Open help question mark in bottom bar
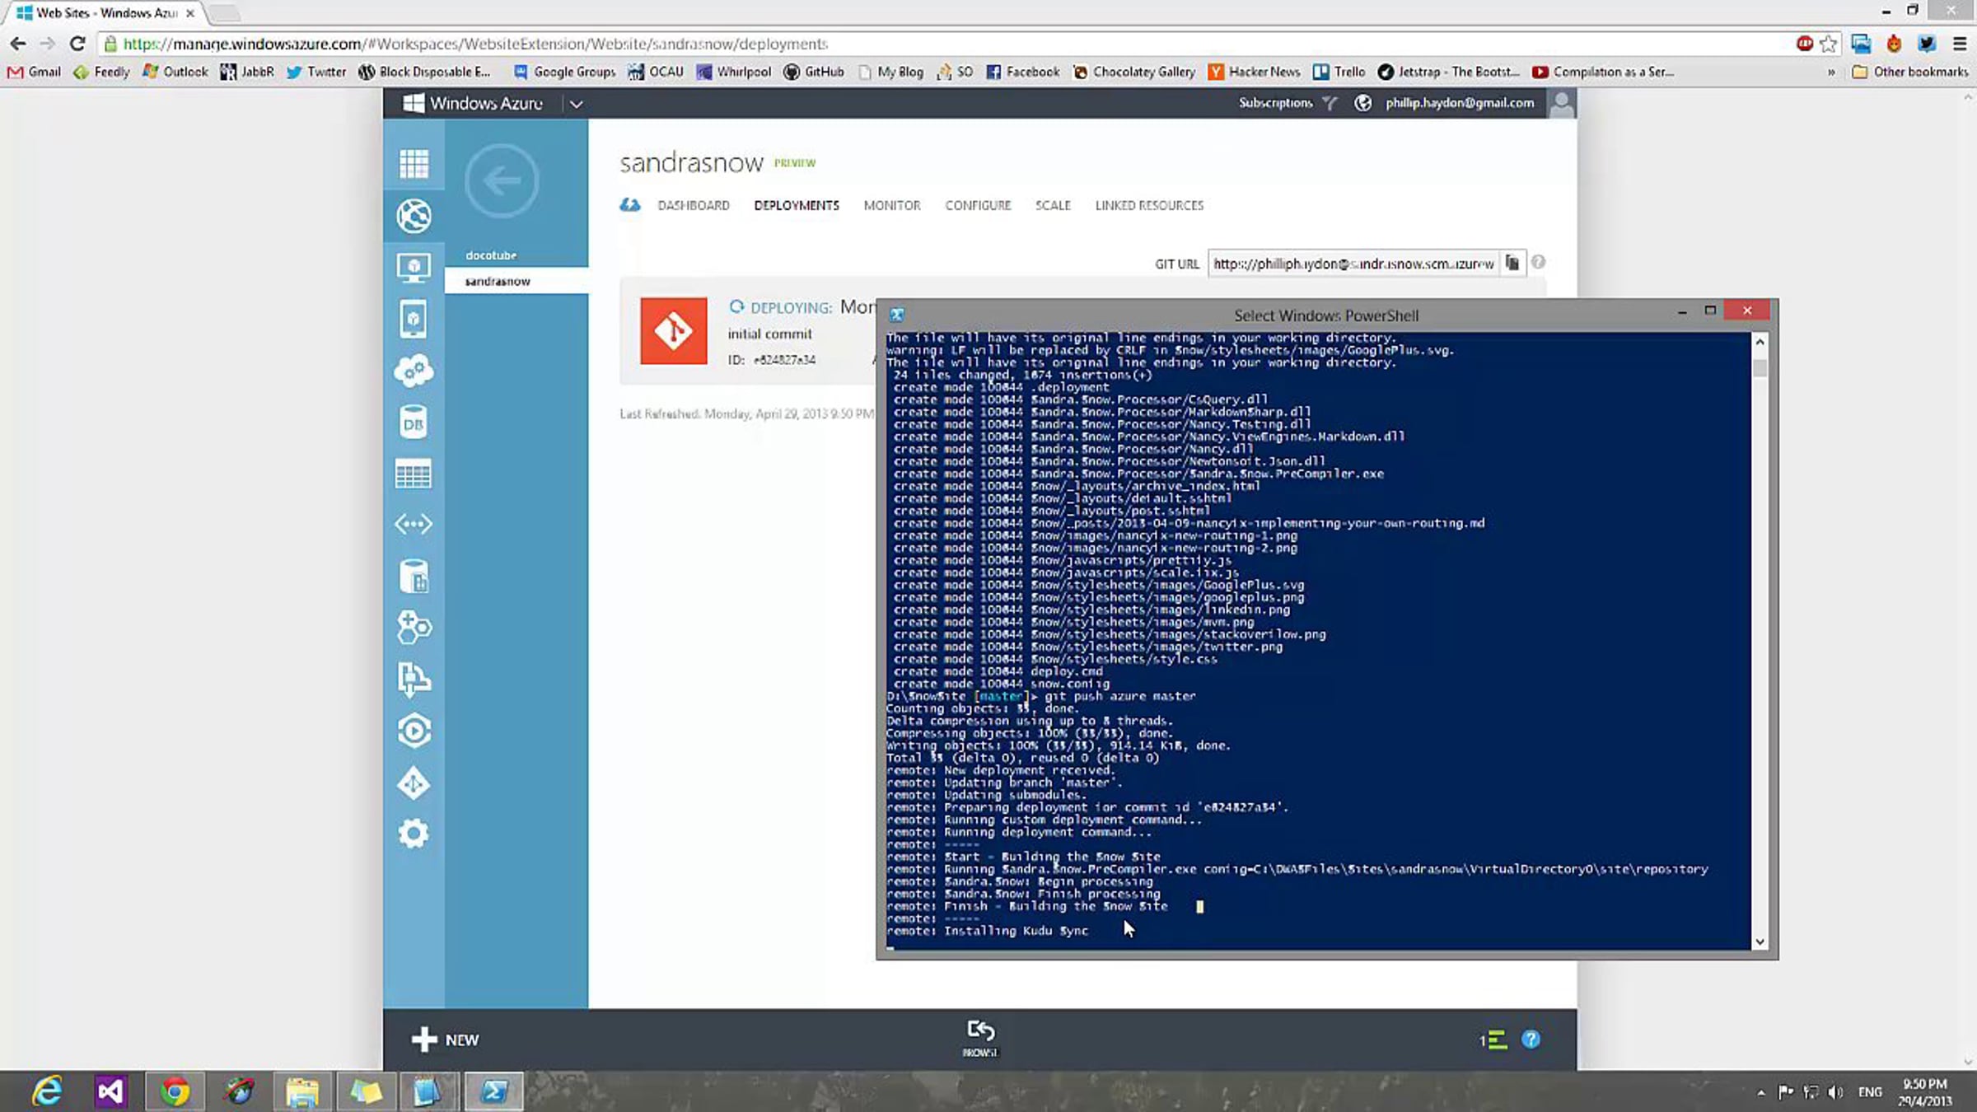 [1531, 1040]
